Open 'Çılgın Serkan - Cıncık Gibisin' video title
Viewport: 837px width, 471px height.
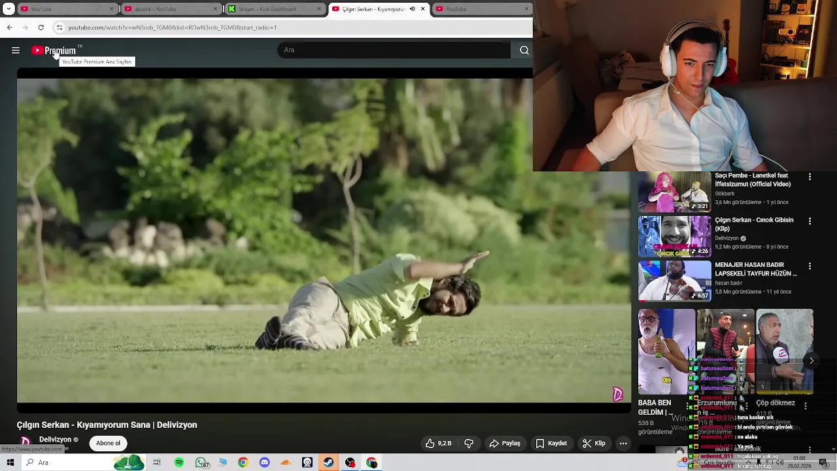coord(754,224)
